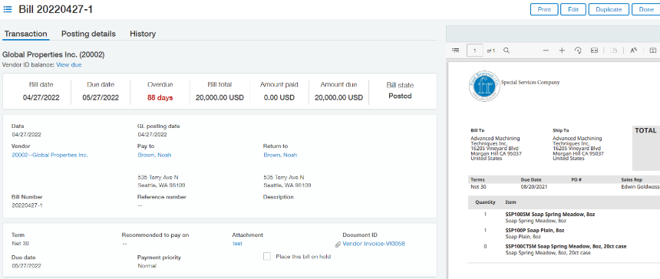660x279 pixels.
Task: Activate the read aloud icon
Action: (x=633, y=51)
